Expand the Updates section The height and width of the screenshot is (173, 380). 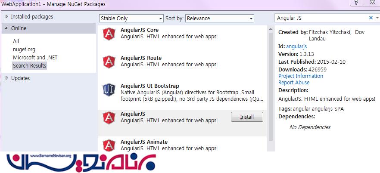[6, 78]
